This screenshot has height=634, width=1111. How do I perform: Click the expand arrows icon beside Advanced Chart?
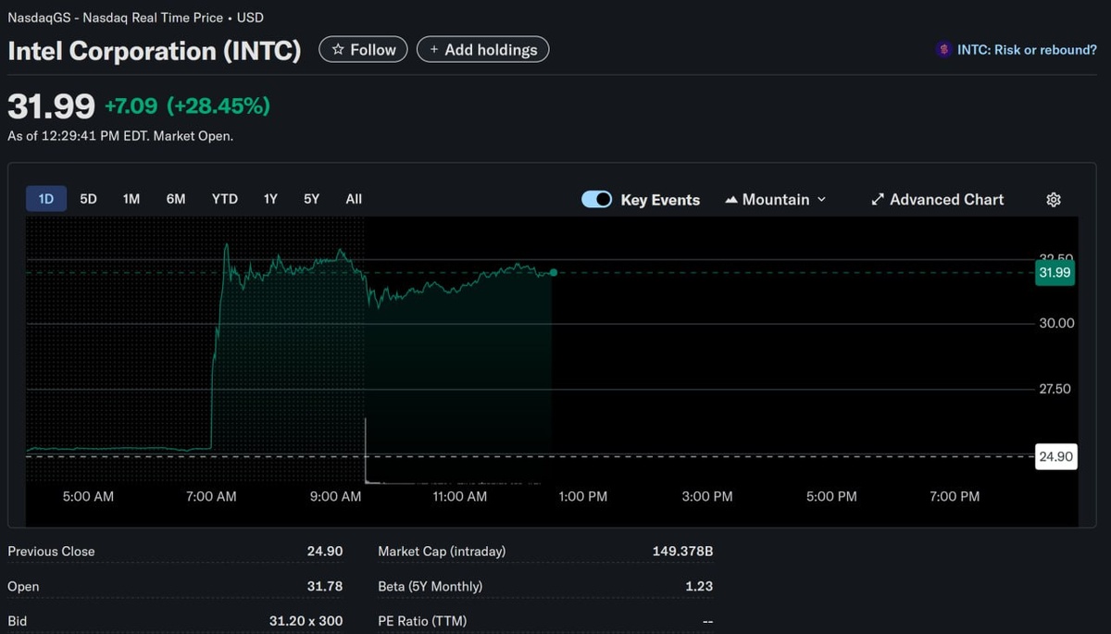(x=878, y=200)
